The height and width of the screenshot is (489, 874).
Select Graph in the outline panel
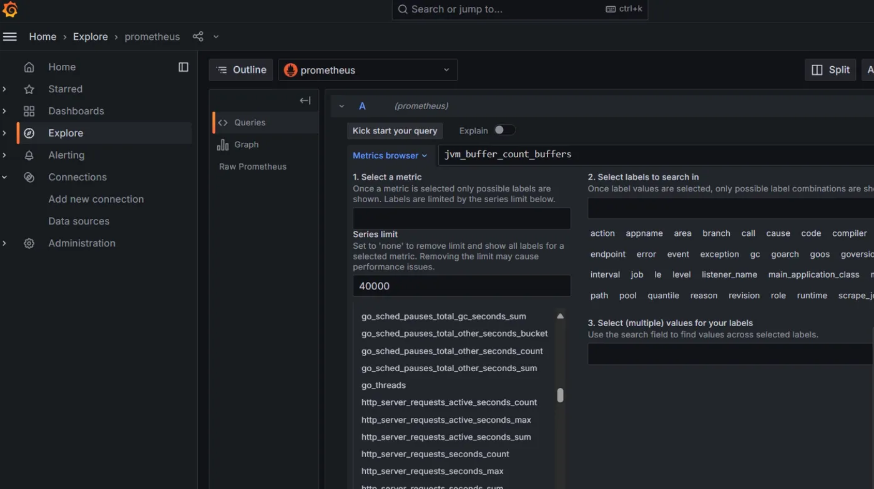click(246, 145)
